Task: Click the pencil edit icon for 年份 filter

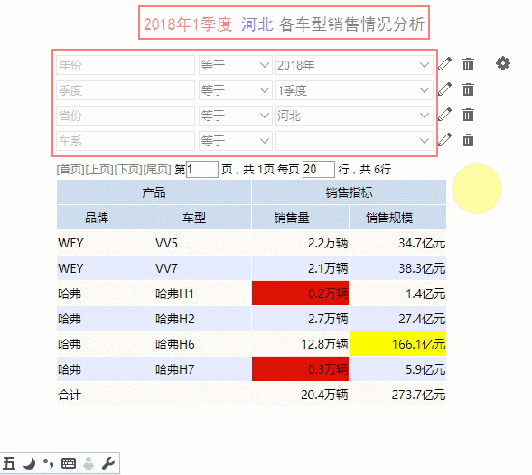Action: (444, 64)
